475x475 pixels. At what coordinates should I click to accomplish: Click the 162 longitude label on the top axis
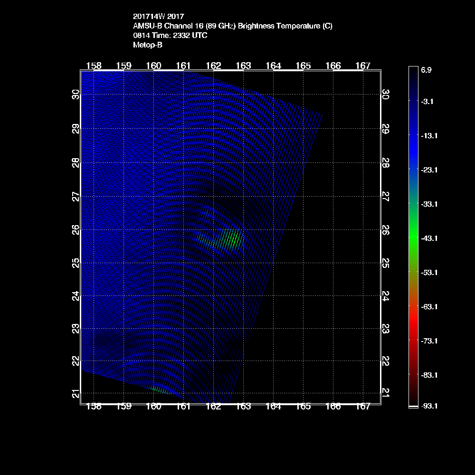(213, 66)
